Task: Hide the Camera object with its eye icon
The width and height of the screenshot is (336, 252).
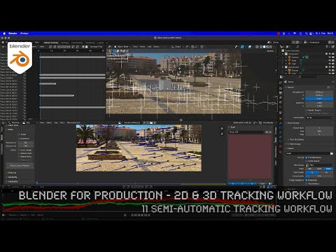Action: click(x=330, y=57)
